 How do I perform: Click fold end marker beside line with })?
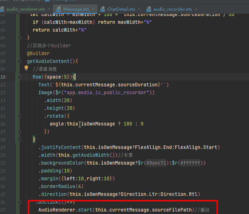[x=20, y=132]
